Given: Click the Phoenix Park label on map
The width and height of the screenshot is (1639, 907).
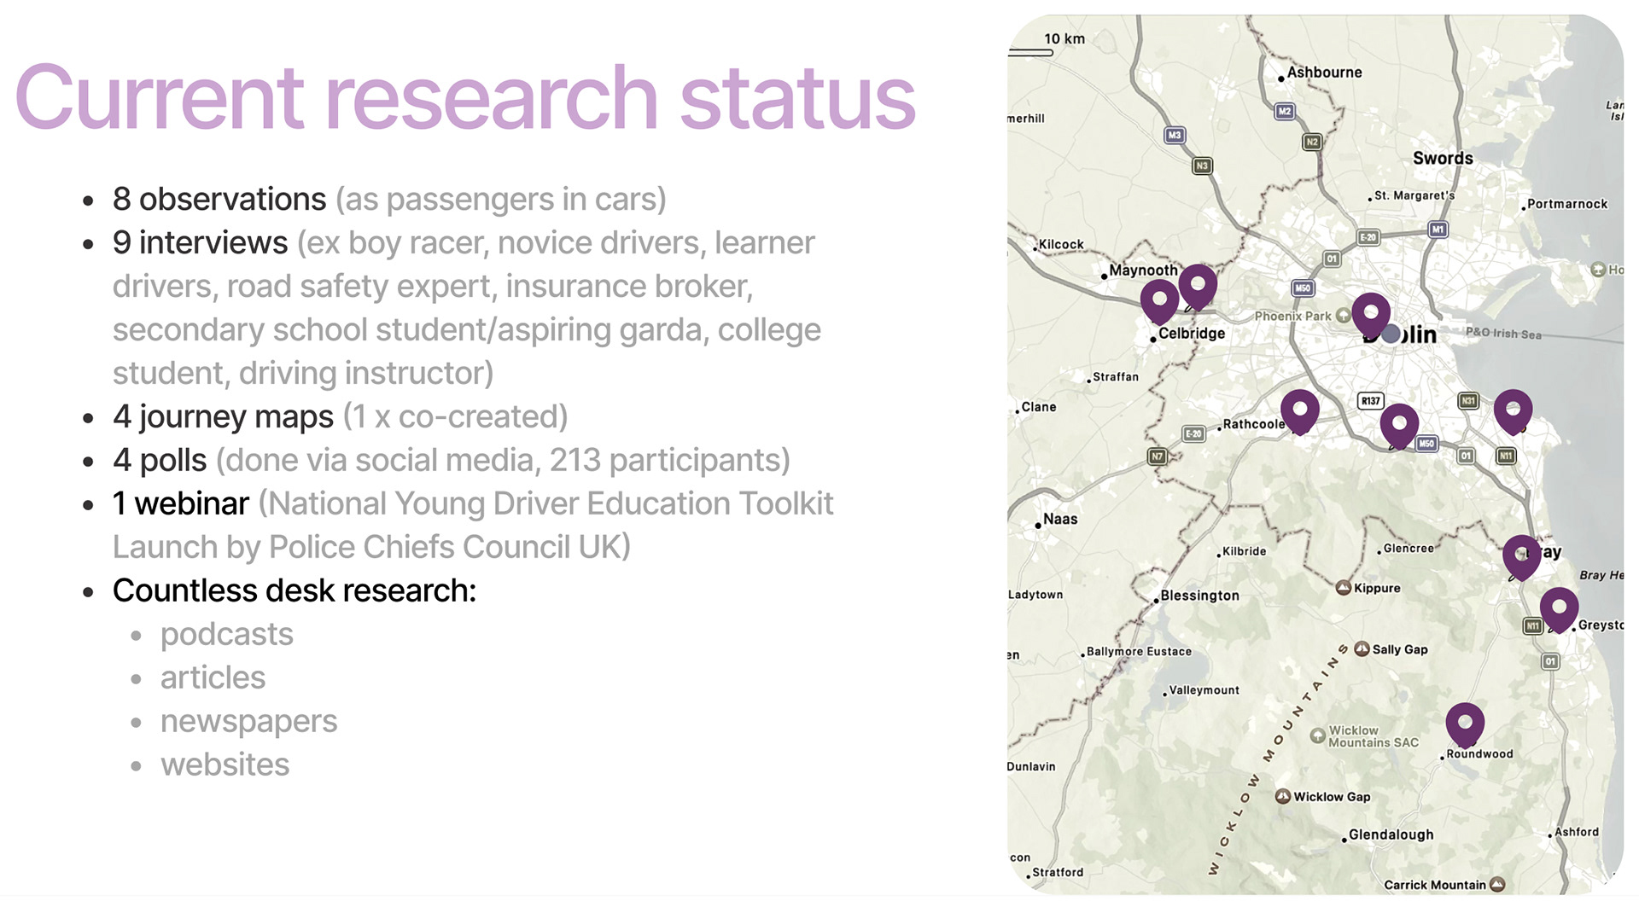Looking at the screenshot, I should tap(1292, 316).
